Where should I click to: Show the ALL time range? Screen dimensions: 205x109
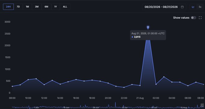(65, 7)
